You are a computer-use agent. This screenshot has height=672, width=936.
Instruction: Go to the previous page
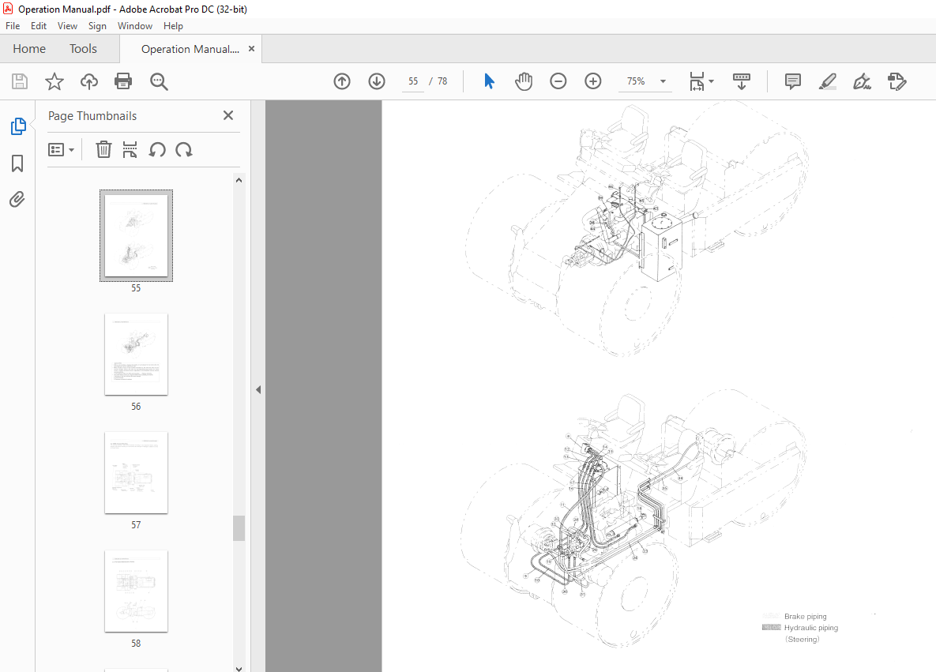[342, 81]
